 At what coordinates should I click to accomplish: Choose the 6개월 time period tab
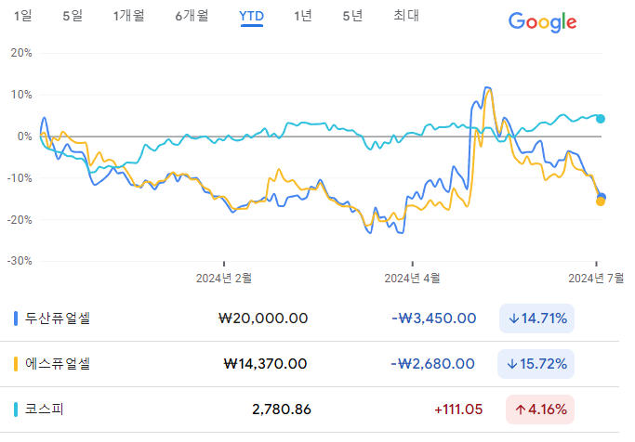pos(192,16)
